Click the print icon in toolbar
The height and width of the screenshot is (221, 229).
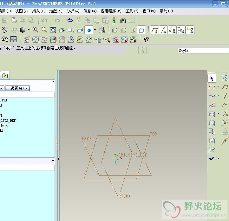[13, 20]
